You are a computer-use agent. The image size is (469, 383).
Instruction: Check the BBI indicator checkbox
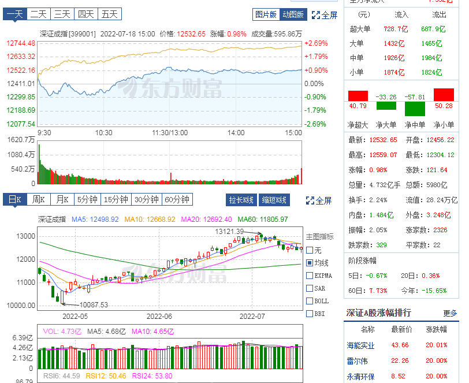pos(310,314)
